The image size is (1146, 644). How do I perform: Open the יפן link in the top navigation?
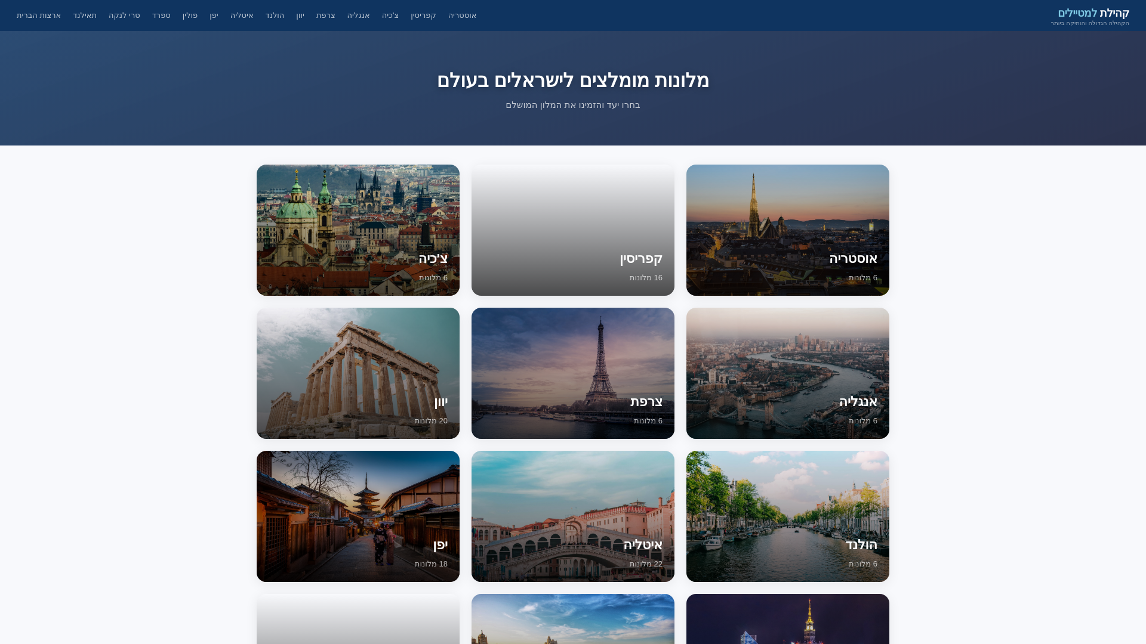[x=214, y=16]
